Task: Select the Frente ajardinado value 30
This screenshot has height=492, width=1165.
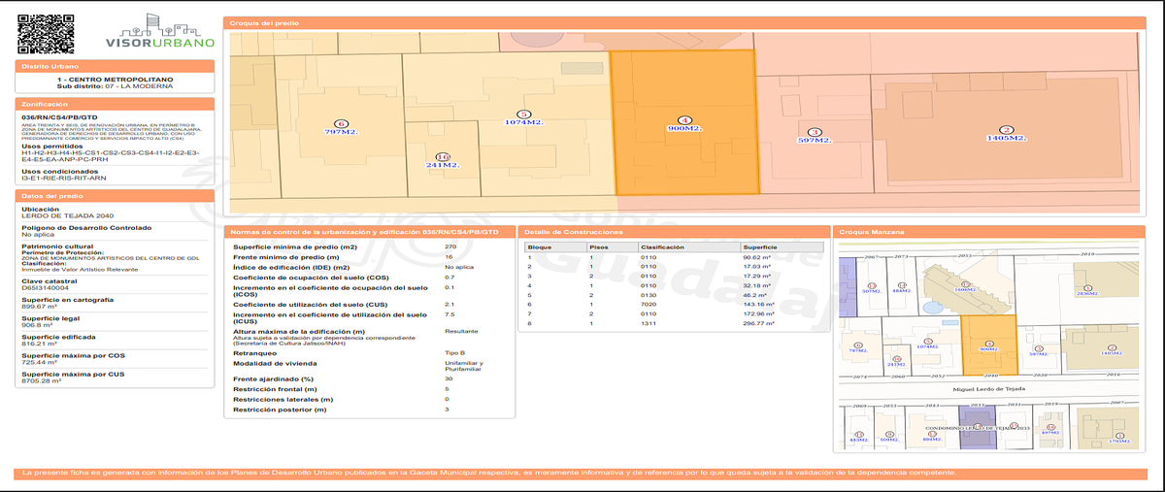Action: coord(449,378)
